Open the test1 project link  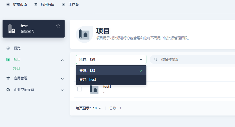pyautogui.click(x=107, y=87)
